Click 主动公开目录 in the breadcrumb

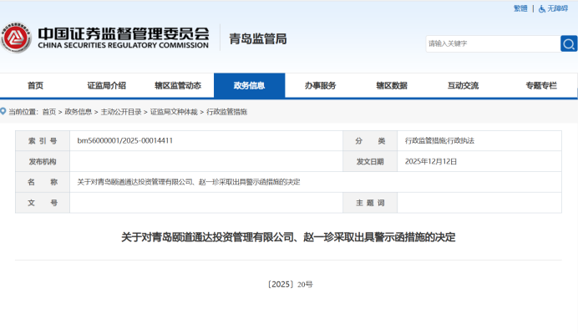coord(120,112)
